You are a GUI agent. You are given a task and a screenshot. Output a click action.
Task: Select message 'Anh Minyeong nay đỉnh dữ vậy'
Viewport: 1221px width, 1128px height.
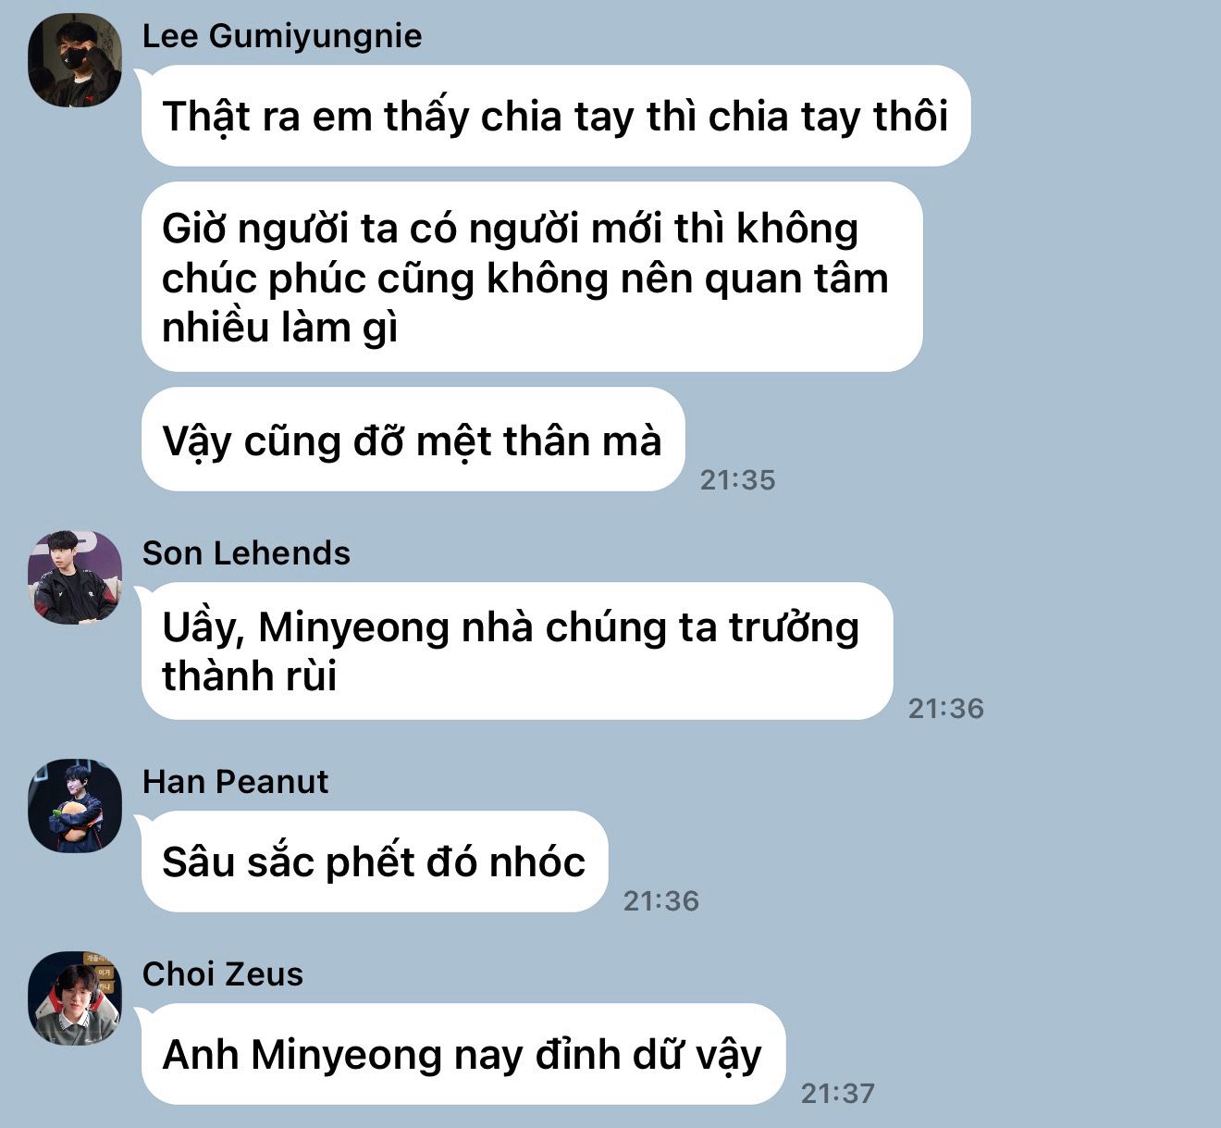(x=463, y=1054)
